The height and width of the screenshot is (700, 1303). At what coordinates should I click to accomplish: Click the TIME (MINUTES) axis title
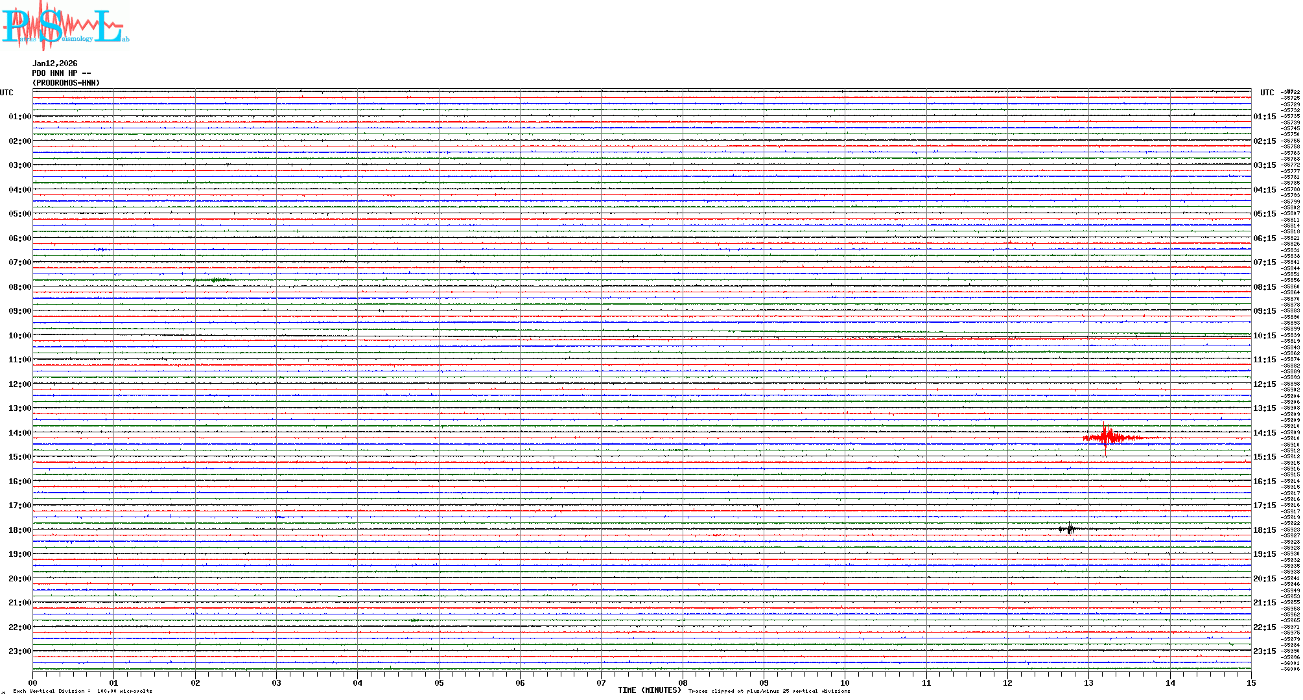(x=649, y=690)
